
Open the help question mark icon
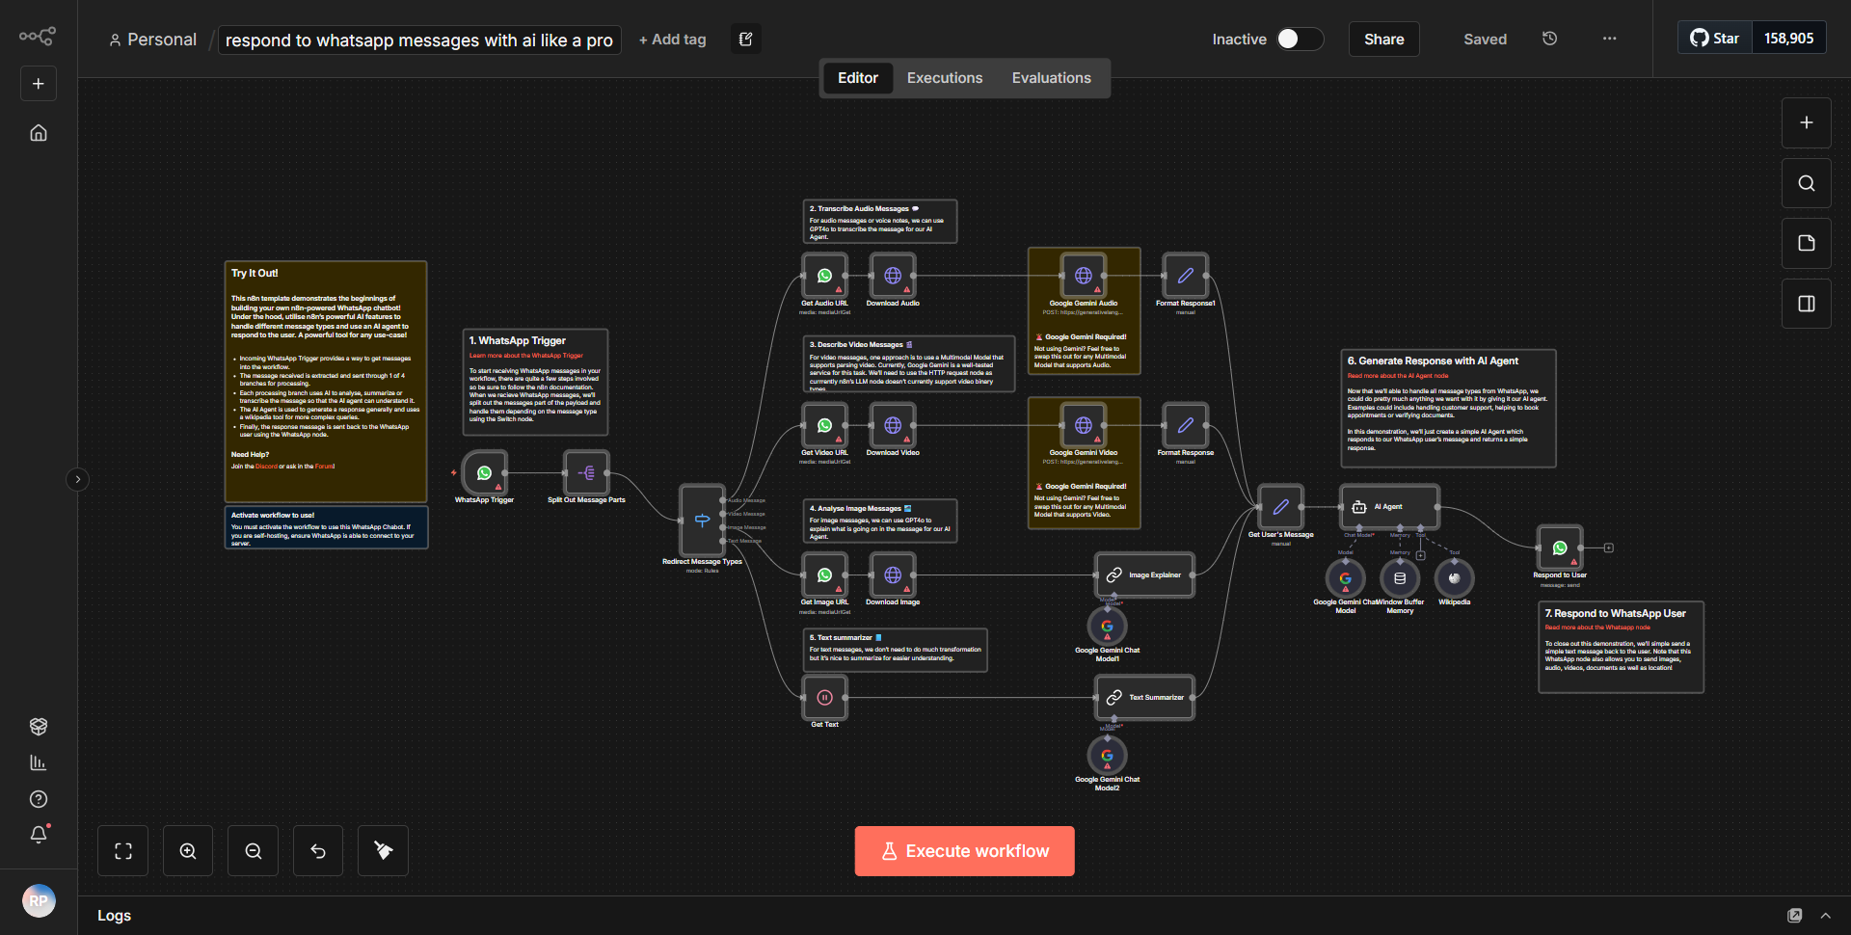(x=39, y=799)
